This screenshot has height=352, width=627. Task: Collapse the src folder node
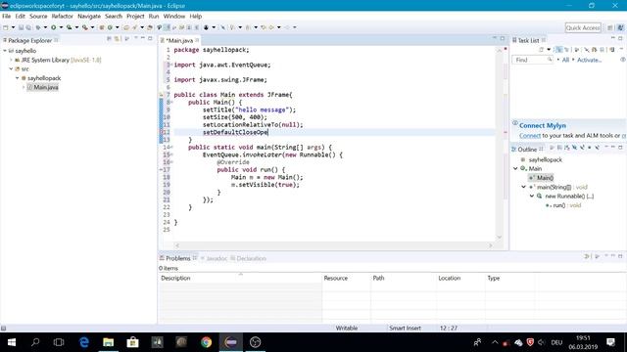11,68
